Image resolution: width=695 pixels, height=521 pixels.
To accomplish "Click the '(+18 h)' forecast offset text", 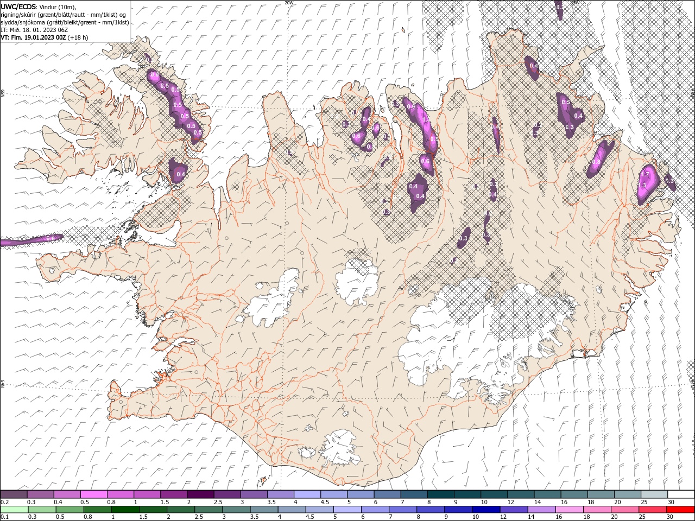I will click(x=78, y=37).
